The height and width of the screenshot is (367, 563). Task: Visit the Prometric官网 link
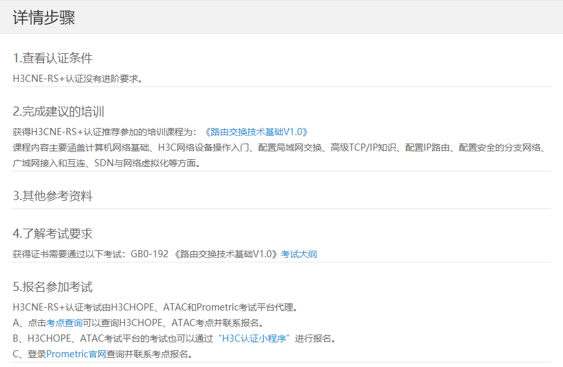click(76, 354)
